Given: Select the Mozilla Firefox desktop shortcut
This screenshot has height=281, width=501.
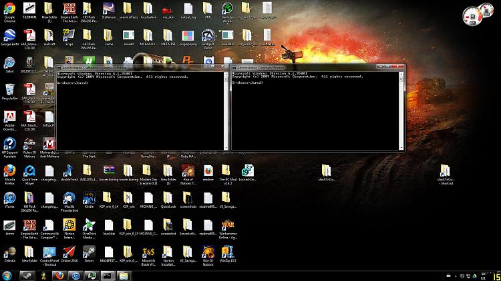Looking at the screenshot, I should click(x=9, y=174).
